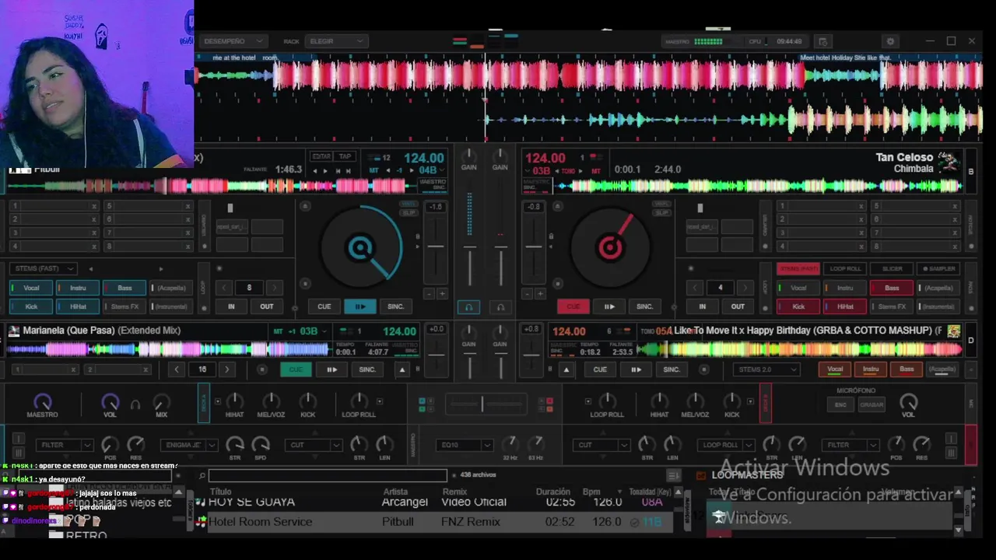The image size is (996, 560).
Task: Click the microphone GRABAR button
Action: (x=871, y=404)
